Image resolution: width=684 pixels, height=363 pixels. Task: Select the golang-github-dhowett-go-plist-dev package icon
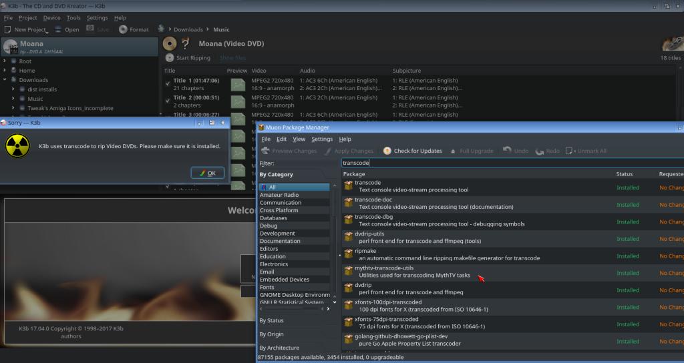pos(348,339)
